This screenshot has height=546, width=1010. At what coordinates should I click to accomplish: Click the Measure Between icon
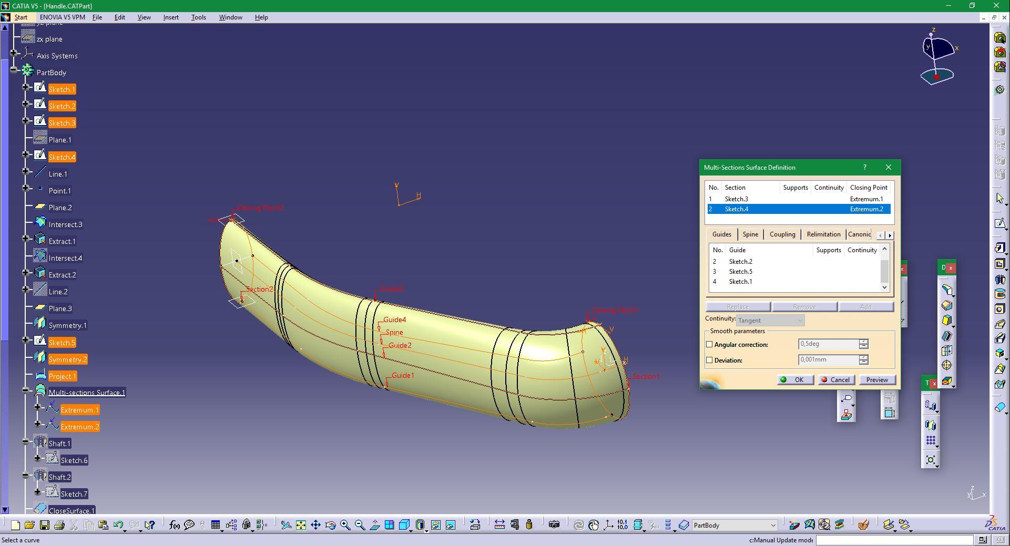pos(499,525)
